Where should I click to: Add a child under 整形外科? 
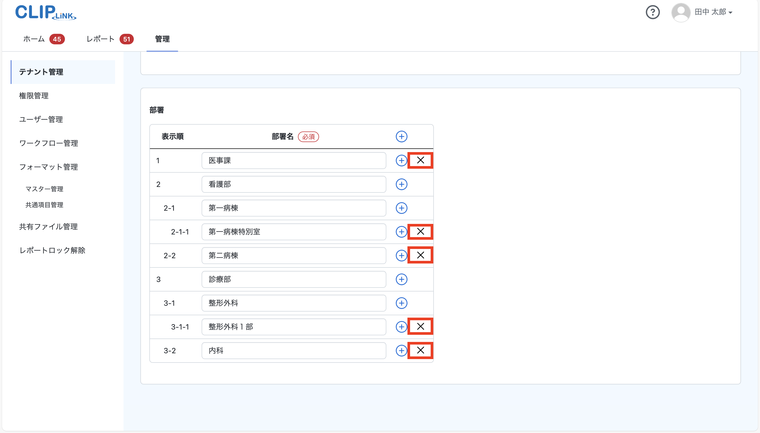click(401, 303)
